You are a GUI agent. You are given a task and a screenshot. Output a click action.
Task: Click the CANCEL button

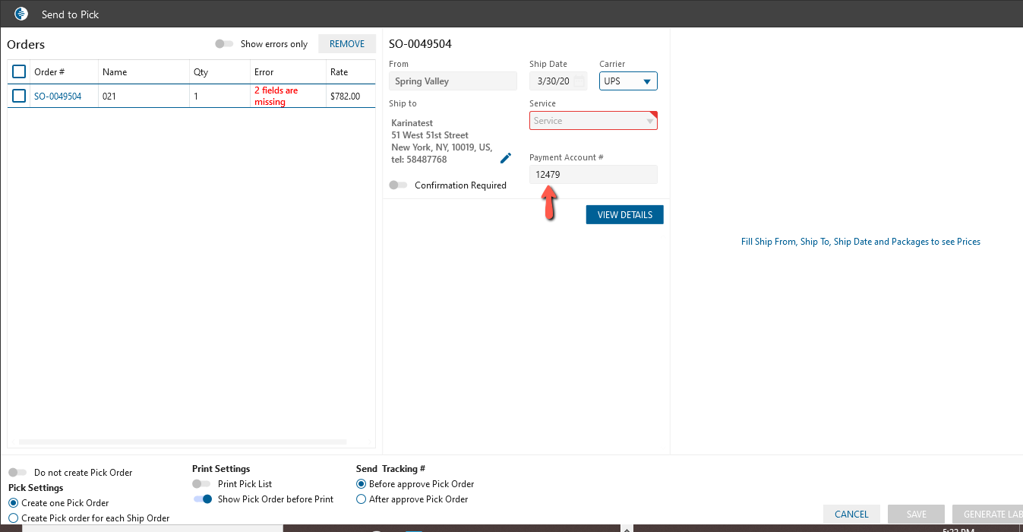tap(851, 515)
